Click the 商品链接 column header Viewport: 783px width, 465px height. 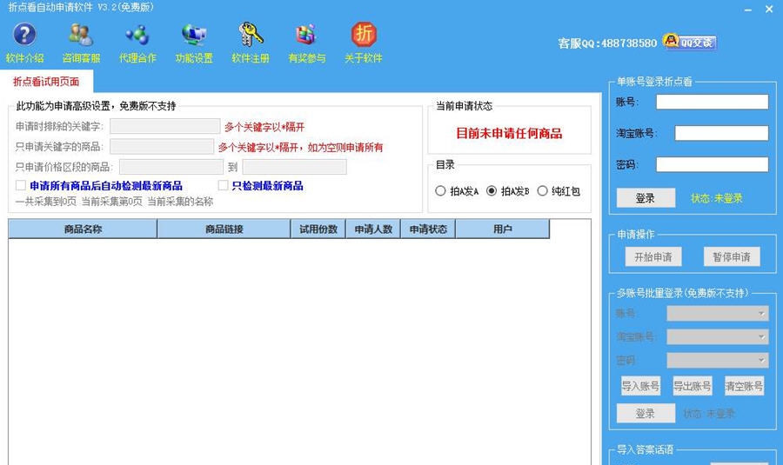coord(224,229)
